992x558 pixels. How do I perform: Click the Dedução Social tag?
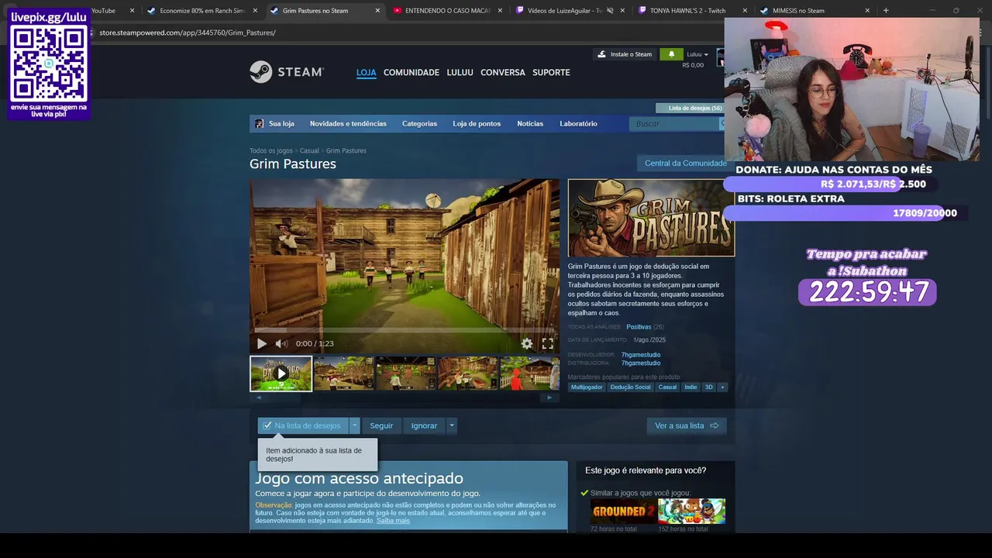click(630, 387)
